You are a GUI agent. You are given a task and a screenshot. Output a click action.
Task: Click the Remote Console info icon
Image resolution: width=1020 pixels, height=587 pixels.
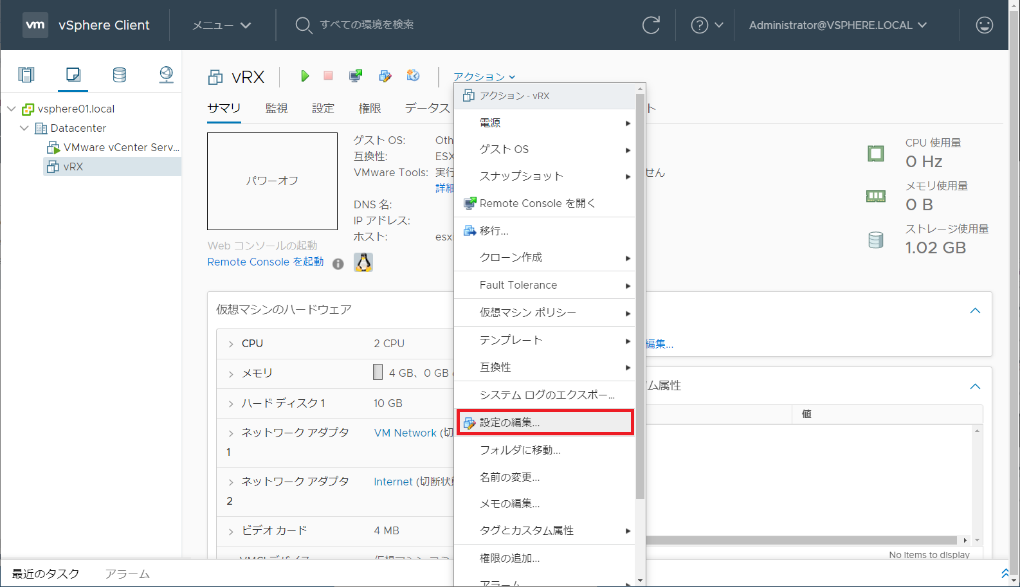(338, 264)
